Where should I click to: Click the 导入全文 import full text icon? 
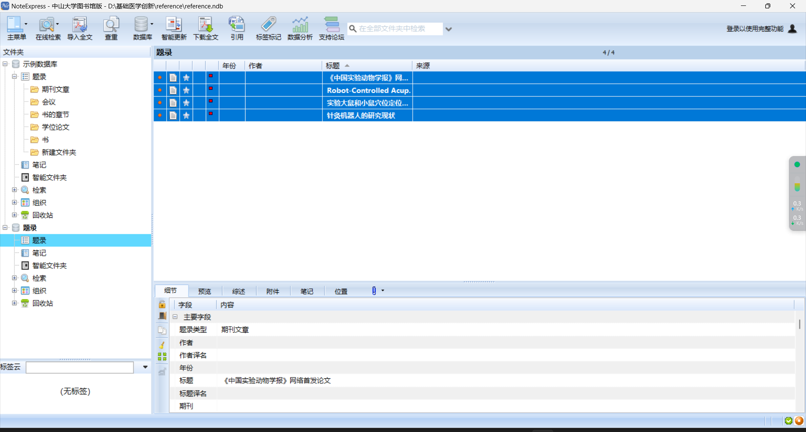click(79, 24)
